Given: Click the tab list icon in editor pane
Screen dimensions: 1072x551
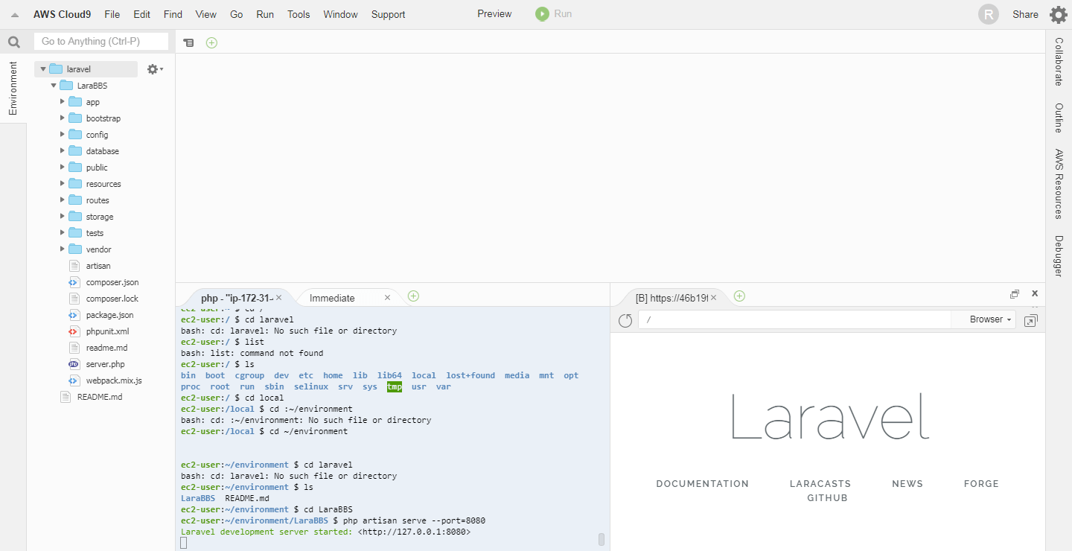Looking at the screenshot, I should [x=188, y=43].
